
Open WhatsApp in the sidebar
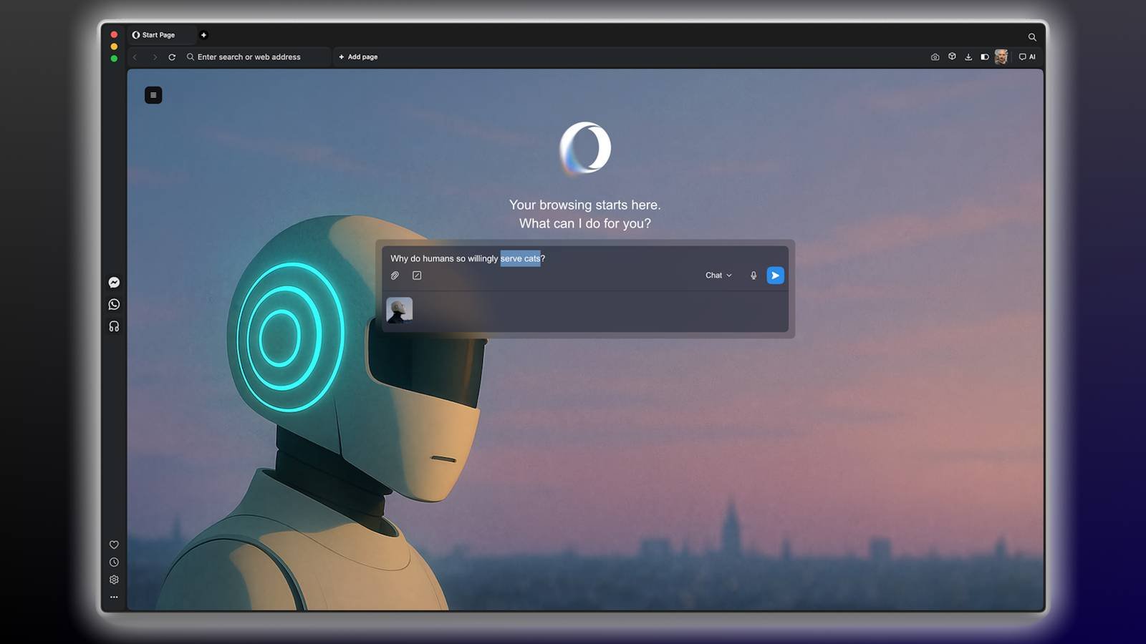coord(114,304)
